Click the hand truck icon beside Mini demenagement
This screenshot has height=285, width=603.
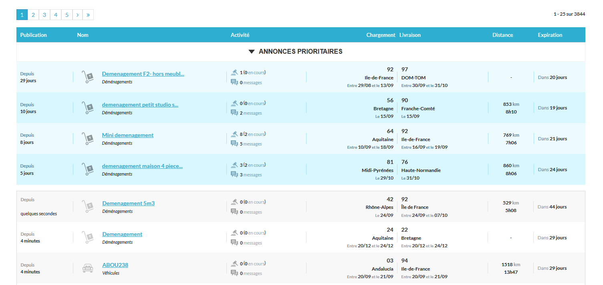tap(87, 139)
